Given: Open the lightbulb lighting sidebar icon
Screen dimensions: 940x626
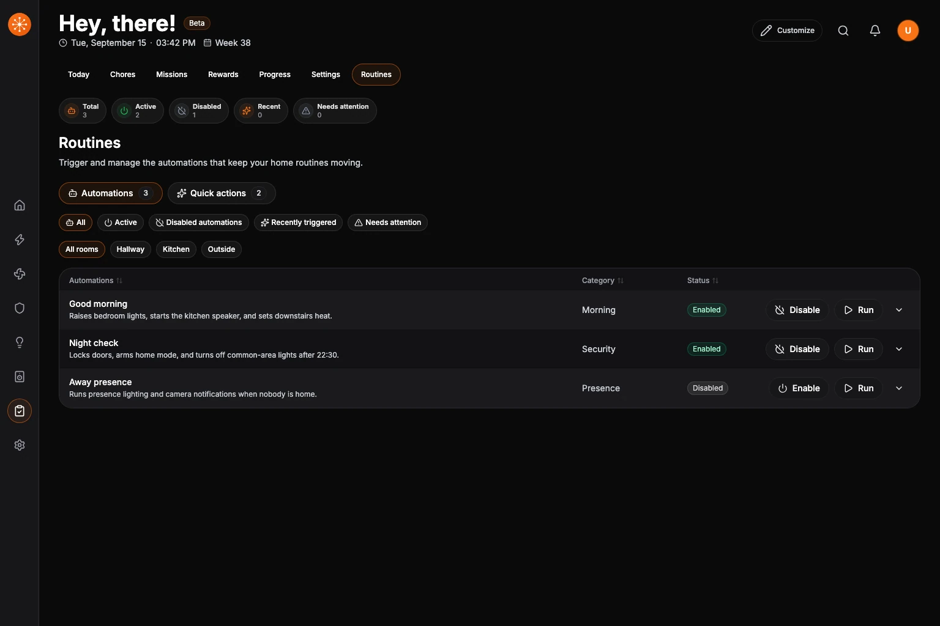Looking at the screenshot, I should pos(20,342).
